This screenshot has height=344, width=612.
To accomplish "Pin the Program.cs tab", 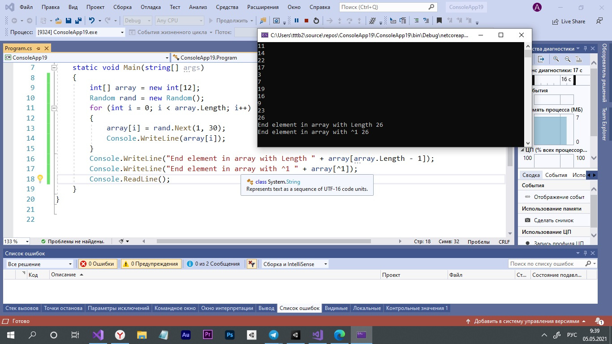I will click(39, 48).
